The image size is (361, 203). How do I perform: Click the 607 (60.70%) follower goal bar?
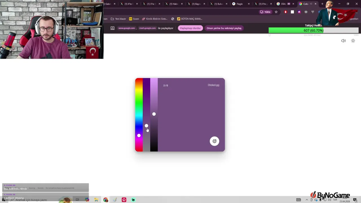tap(314, 30)
